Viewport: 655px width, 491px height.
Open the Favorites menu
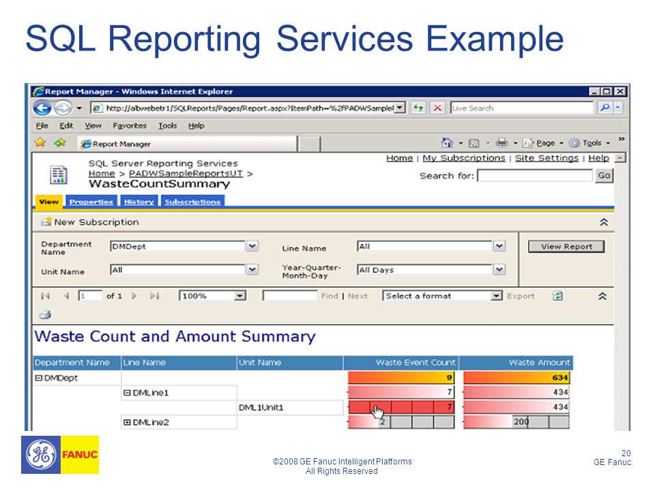tap(130, 125)
